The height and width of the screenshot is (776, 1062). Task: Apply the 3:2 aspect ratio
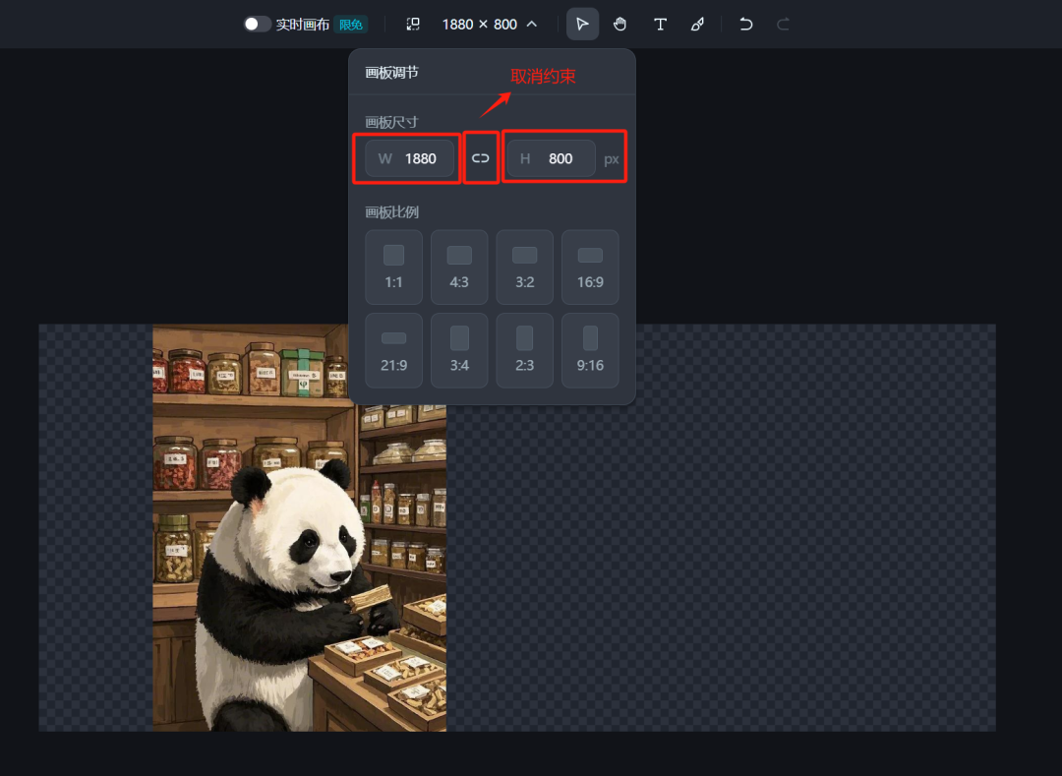524,267
